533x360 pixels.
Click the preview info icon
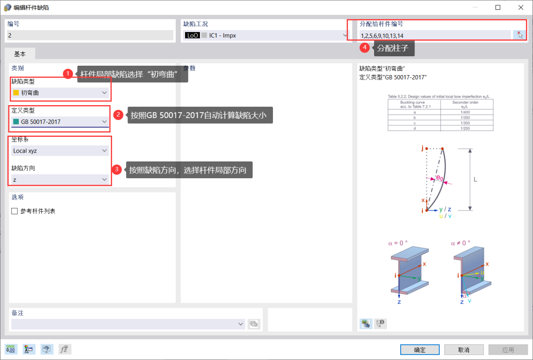coord(381,323)
